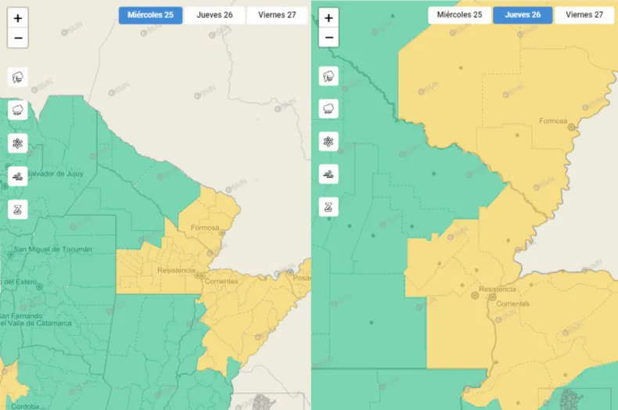
Task: Toggle rain alert layer on right map
Action: coord(329,109)
